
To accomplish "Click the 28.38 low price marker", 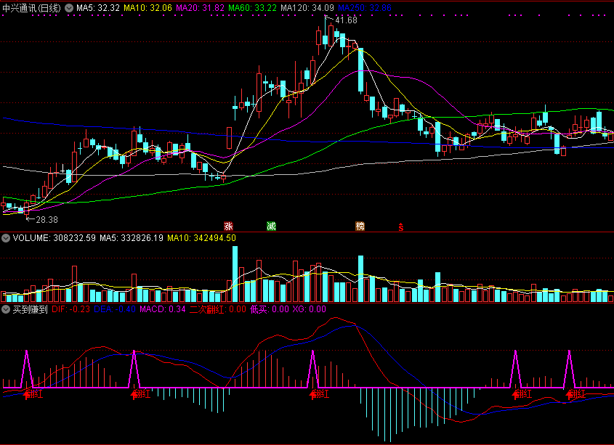I will [46, 219].
